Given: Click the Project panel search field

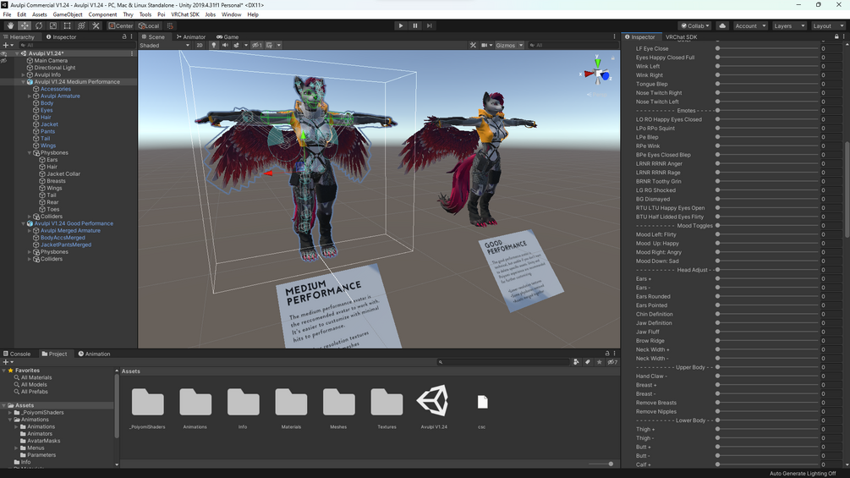Looking at the screenshot, I should pos(503,362).
